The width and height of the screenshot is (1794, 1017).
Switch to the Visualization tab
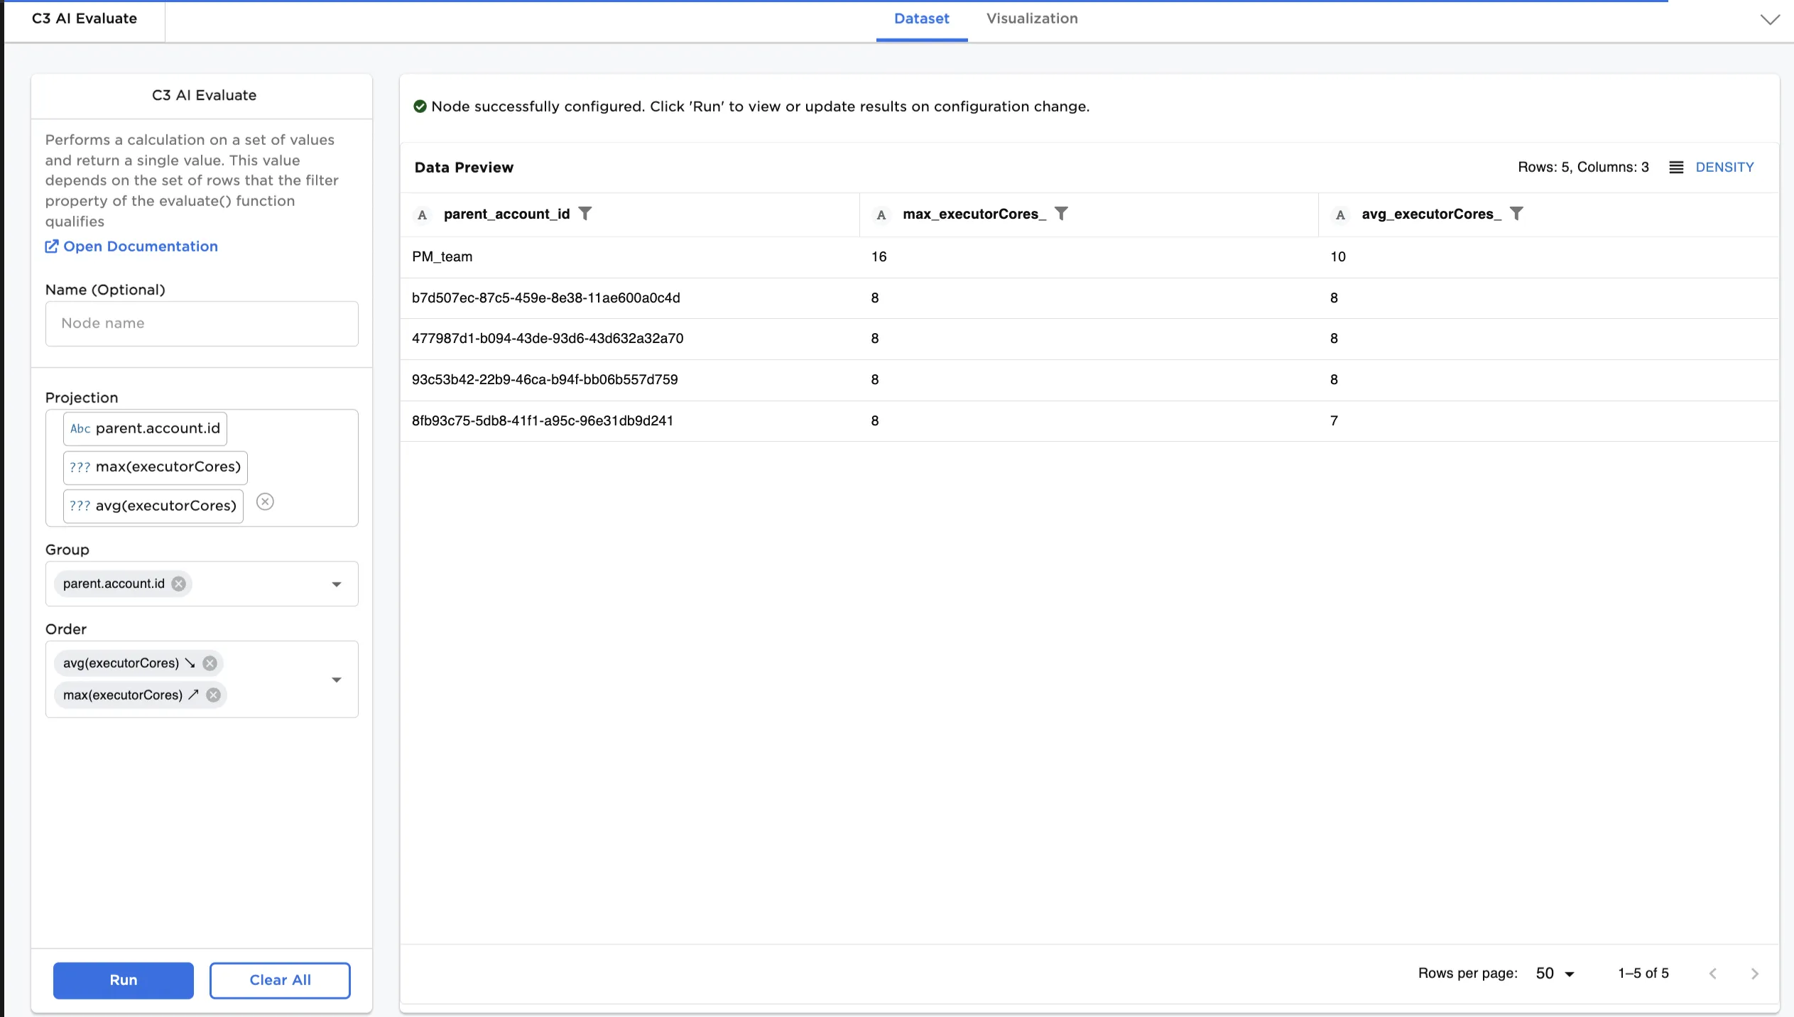click(x=1031, y=18)
